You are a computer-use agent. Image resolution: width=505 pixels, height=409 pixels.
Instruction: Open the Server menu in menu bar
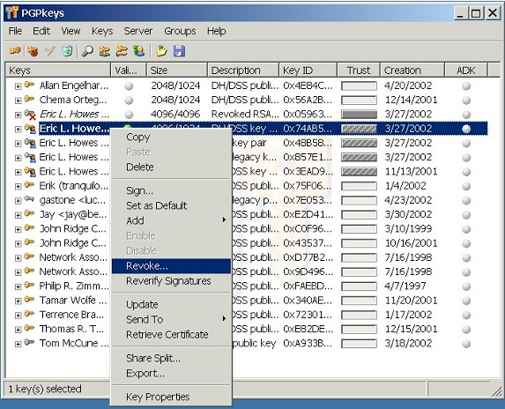coord(138,31)
